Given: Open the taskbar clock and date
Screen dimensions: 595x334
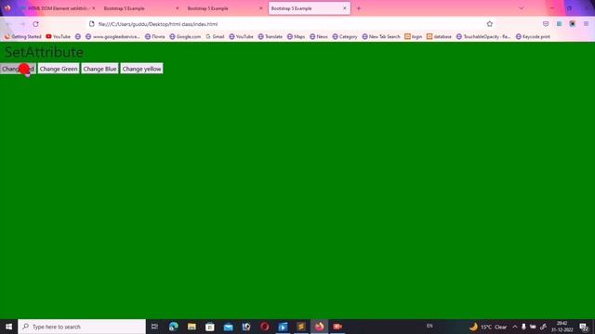Looking at the screenshot, I should click(562, 327).
